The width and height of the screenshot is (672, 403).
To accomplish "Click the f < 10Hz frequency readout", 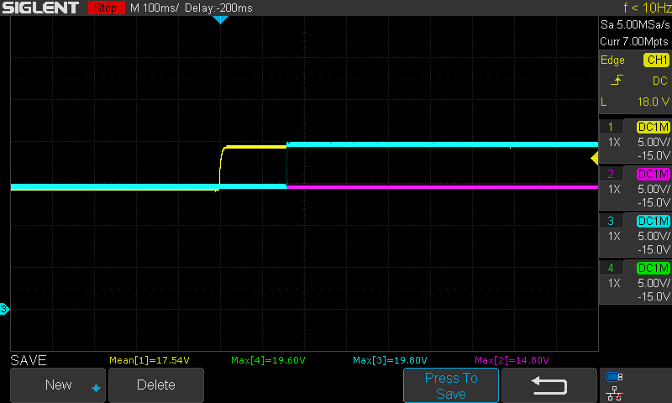I will click(648, 8).
